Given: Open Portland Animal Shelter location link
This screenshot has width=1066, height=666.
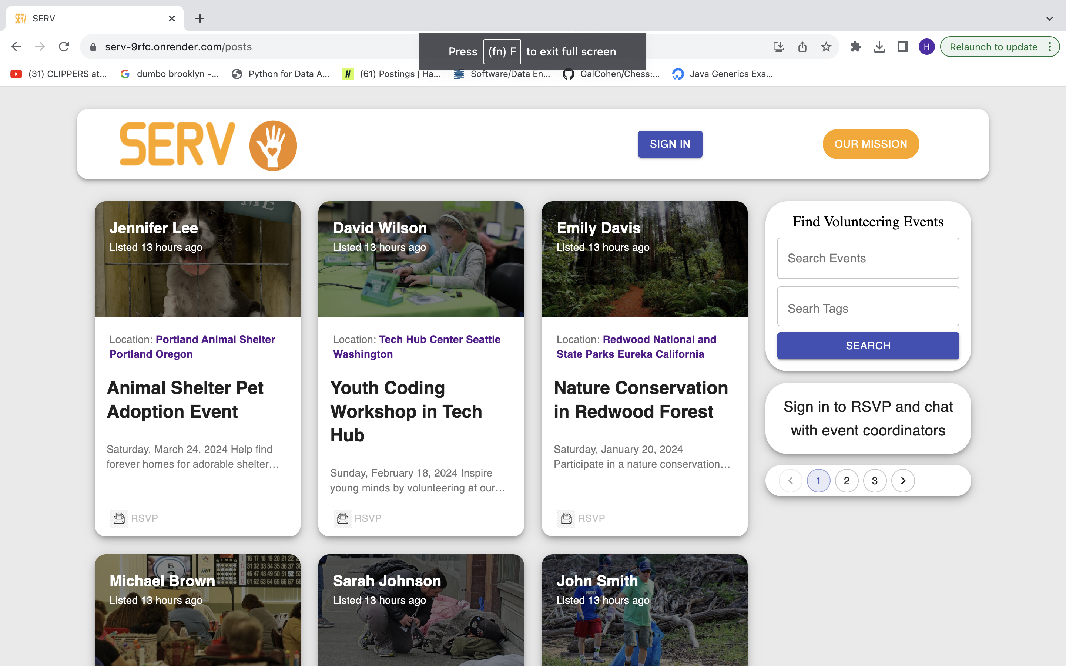Looking at the screenshot, I should click(x=215, y=340).
